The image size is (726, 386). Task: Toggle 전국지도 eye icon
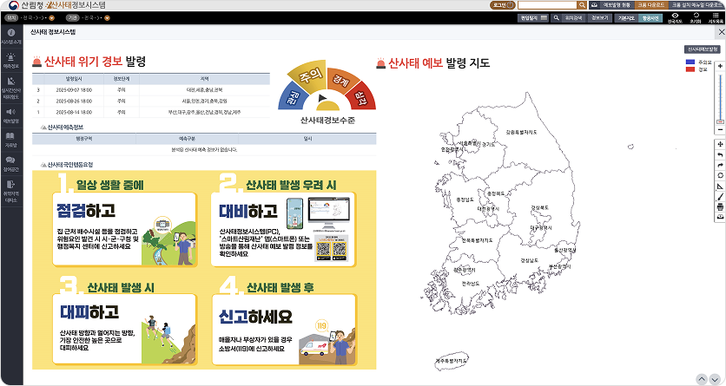(x=675, y=16)
